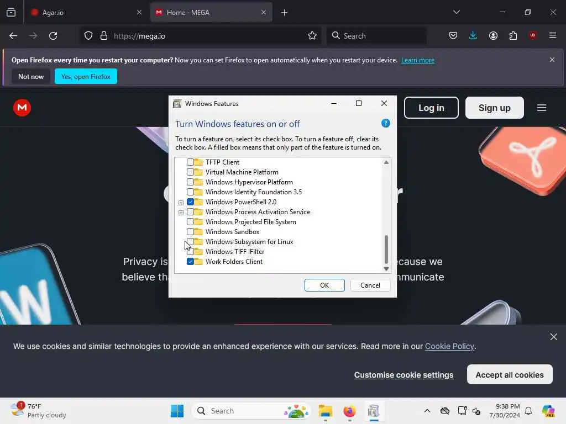The height and width of the screenshot is (424, 566).
Task: Open Windows Start menu
Action: pyautogui.click(x=177, y=411)
